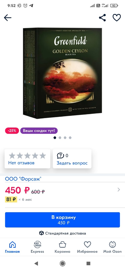Select the fourth image carousel dot
The image size is (125, 271).
click(x=70, y=138)
